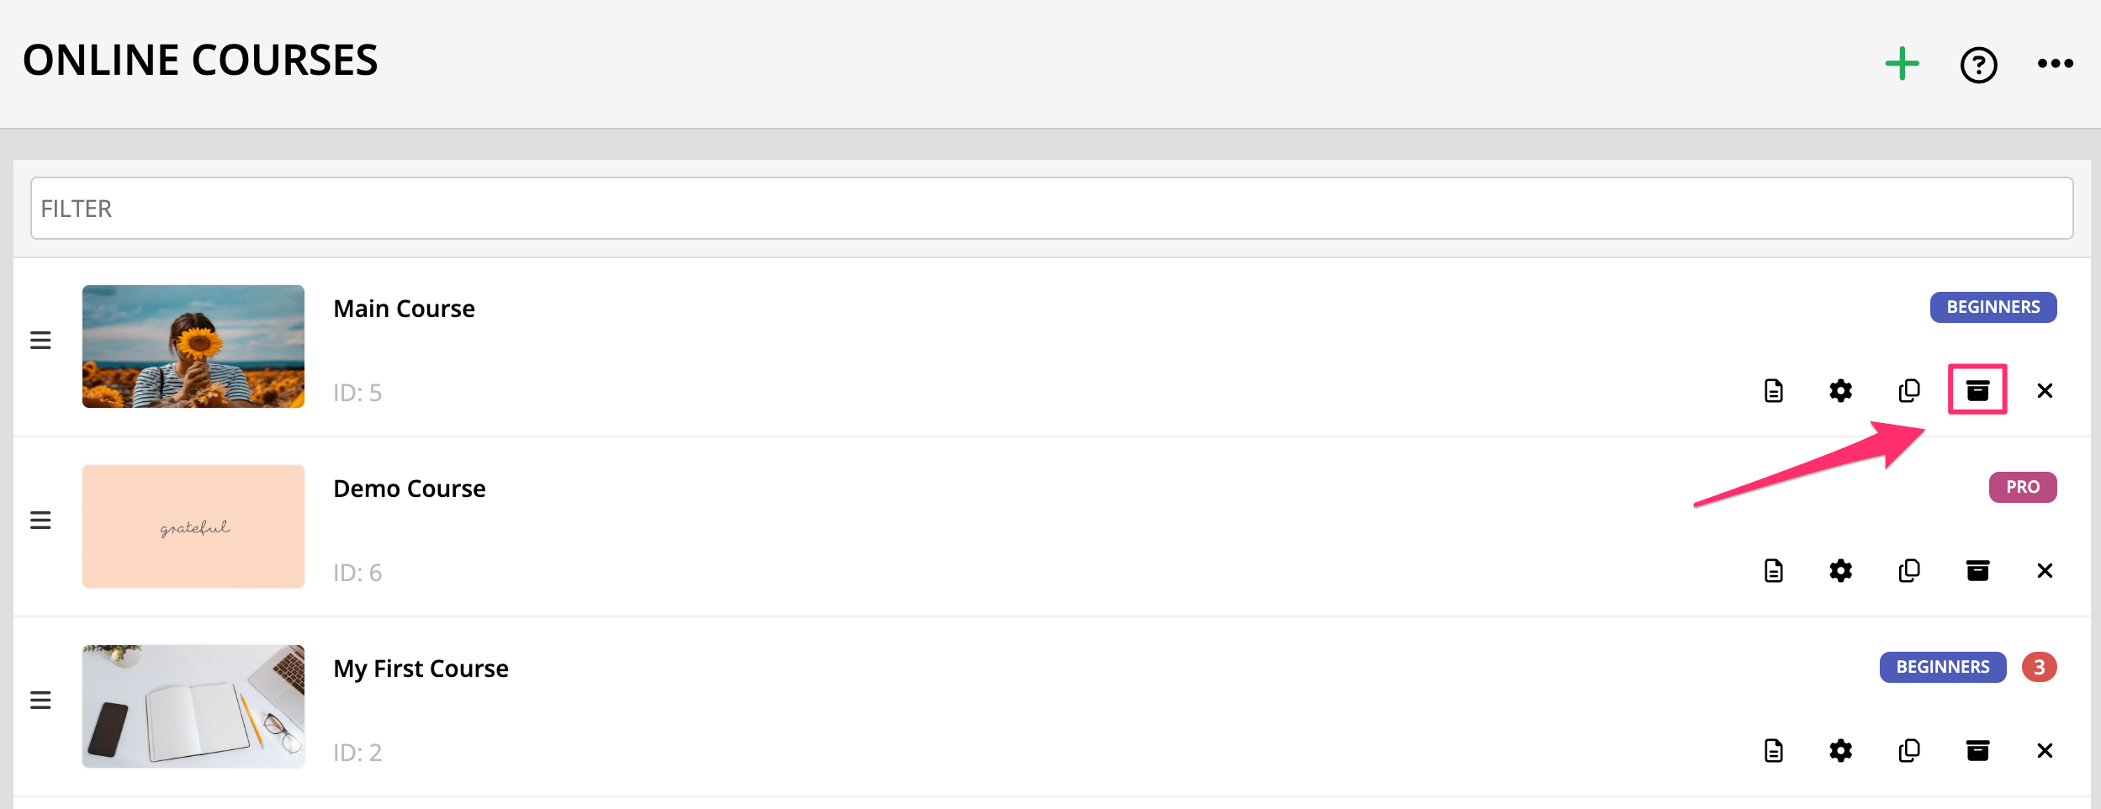Click into the Filter input field
2101x809 pixels.
pos(1051,209)
